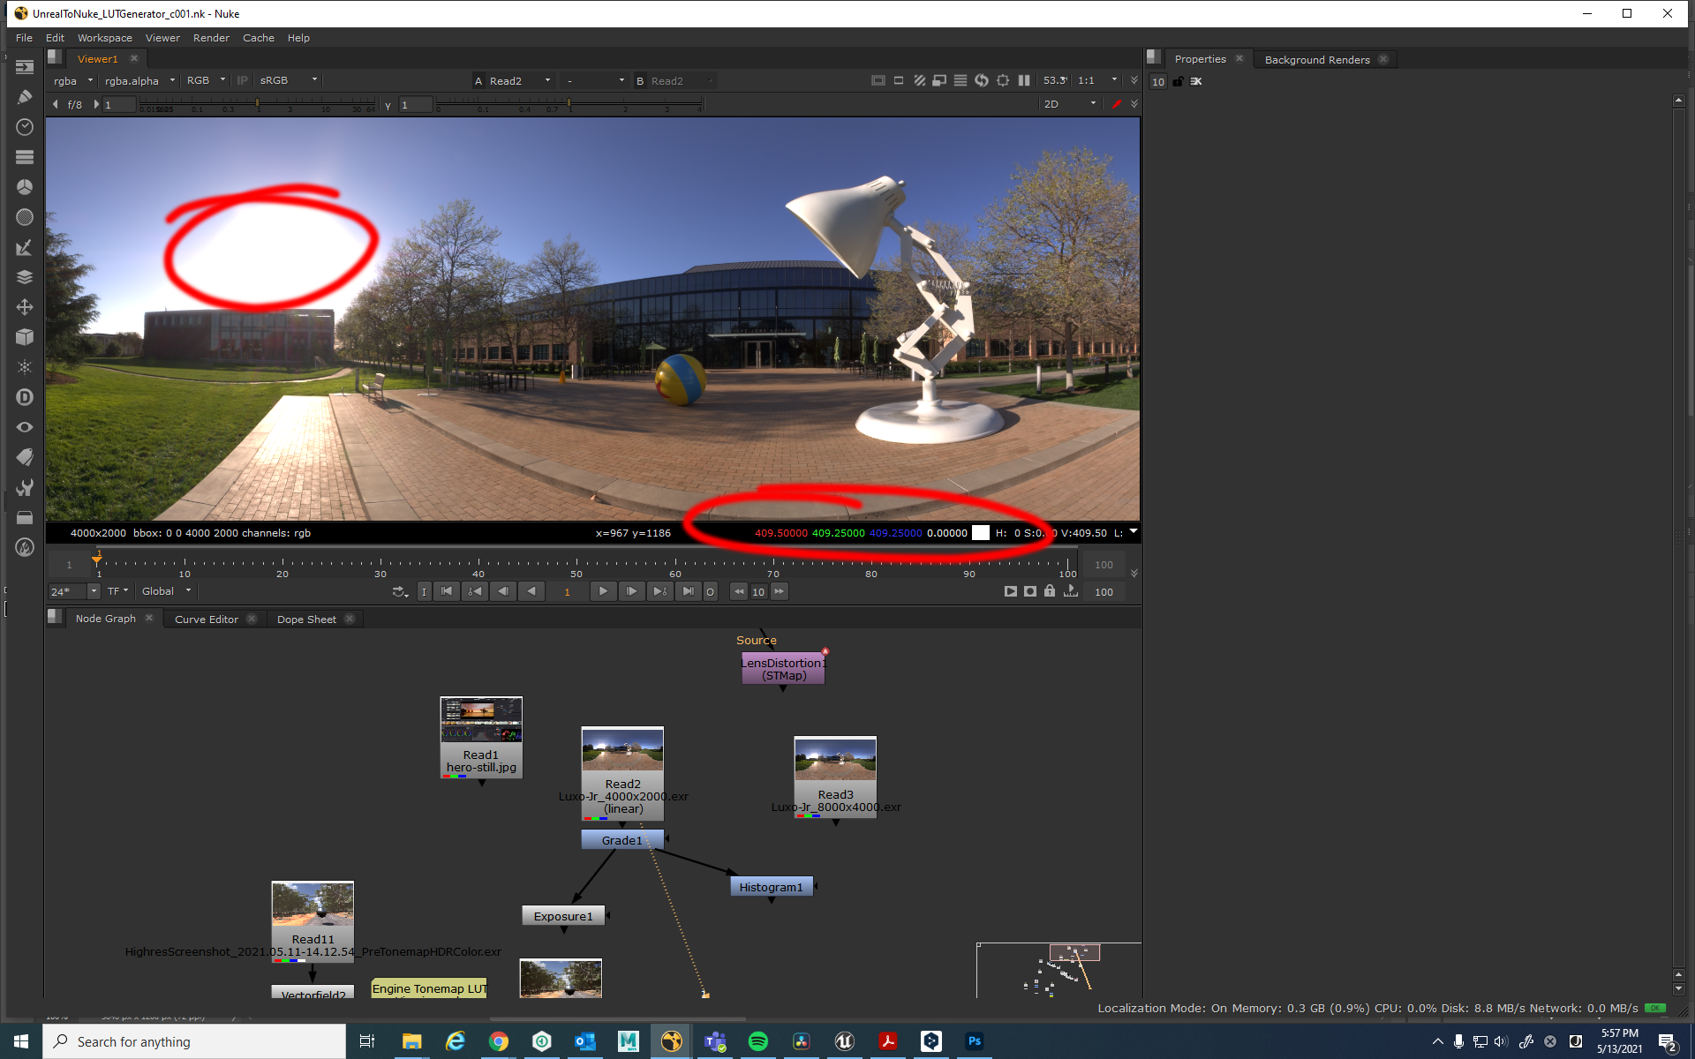The height and width of the screenshot is (1059, 1695).
Task: Click the red paint-stroke viewer icon
Action: point(1116,104)
